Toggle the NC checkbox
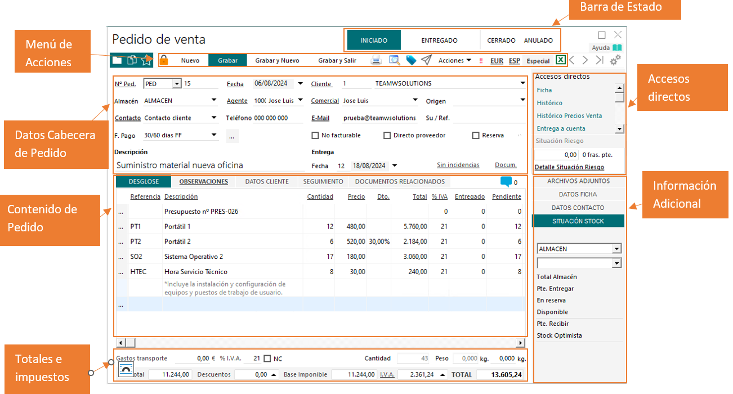Image resolution: width=733 pixels, height=394 pixels. 267,359
